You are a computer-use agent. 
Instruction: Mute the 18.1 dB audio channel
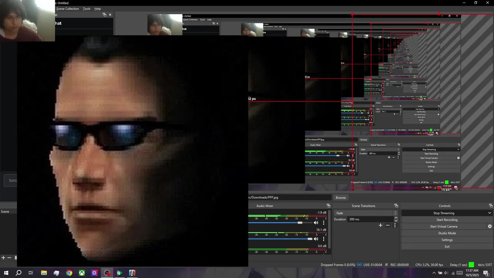pos(316,239)
